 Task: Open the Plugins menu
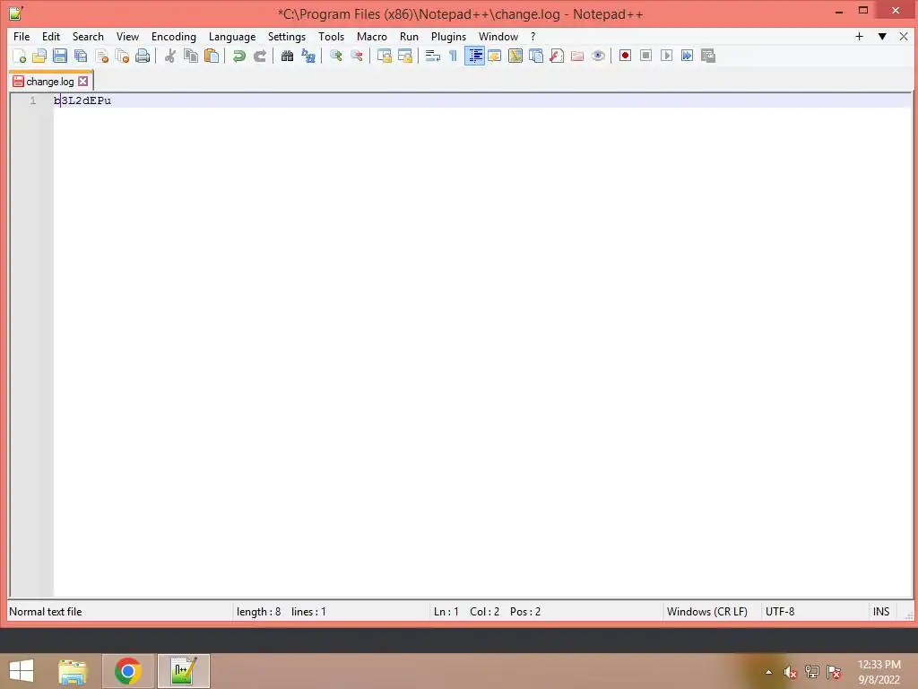point(448,36)
